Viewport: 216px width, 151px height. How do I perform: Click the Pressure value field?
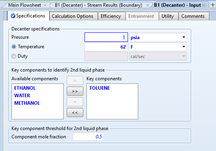[106, 37]
